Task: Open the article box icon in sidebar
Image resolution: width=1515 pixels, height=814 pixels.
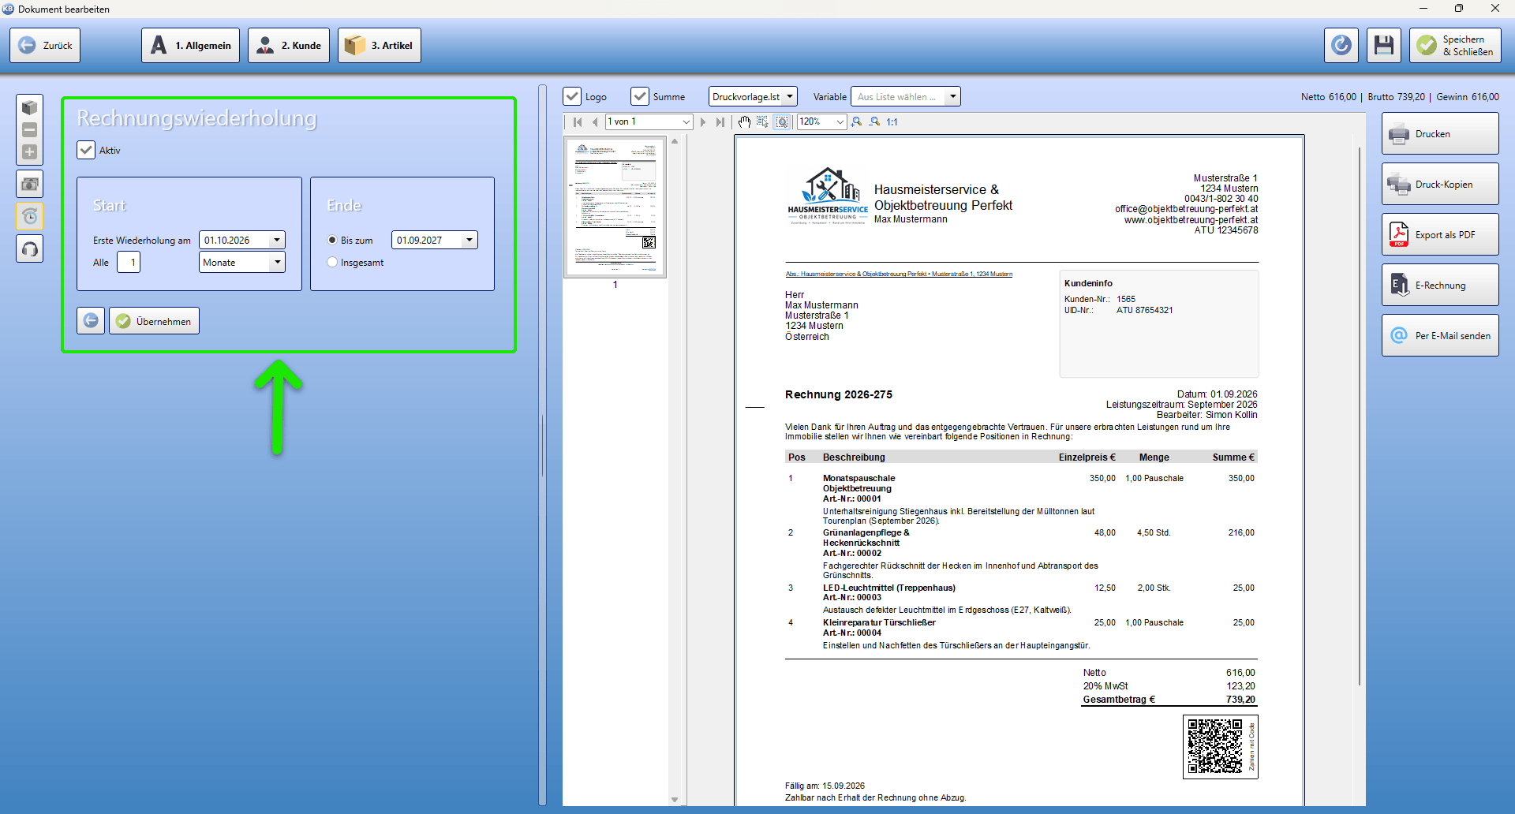Action: (x=30, y=107)
